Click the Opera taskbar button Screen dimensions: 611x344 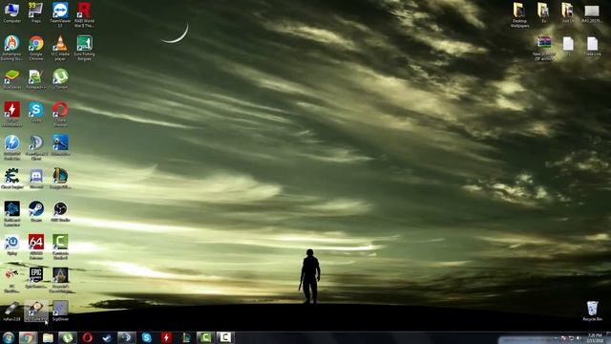point(87,337)
